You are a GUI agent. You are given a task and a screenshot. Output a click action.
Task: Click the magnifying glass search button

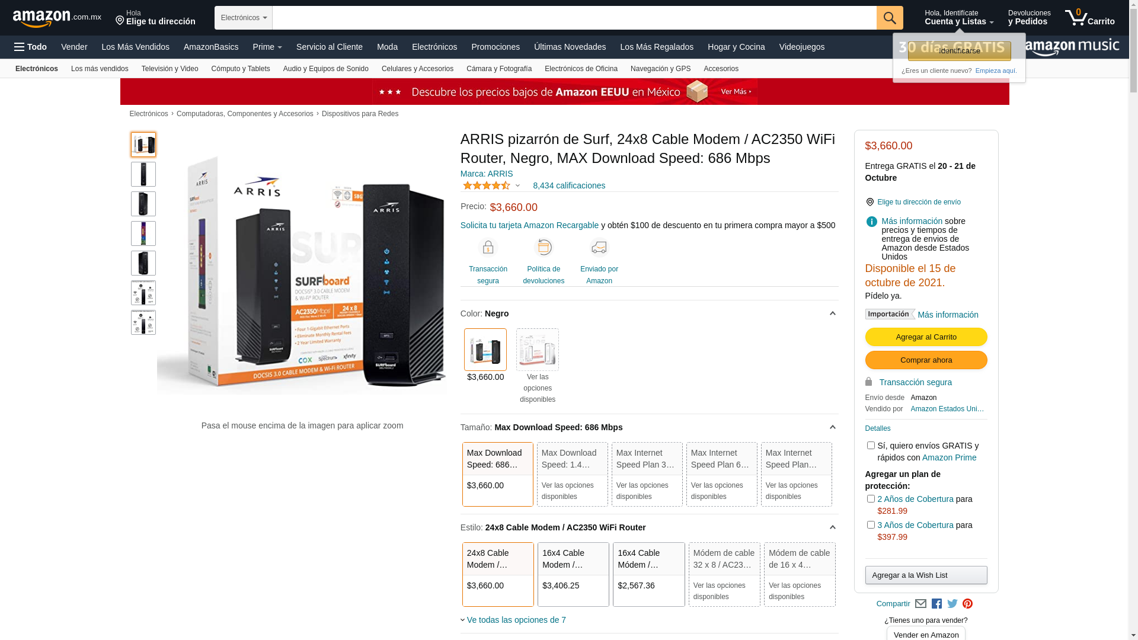pos(889,18)
